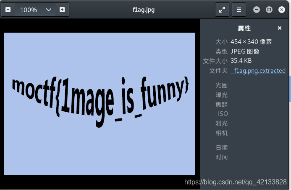Click the moctf flag image

[x=100, y=104]
